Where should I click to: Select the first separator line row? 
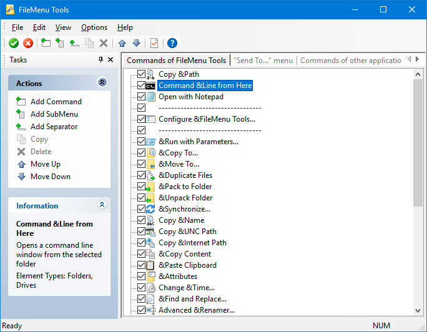[210, 108]
